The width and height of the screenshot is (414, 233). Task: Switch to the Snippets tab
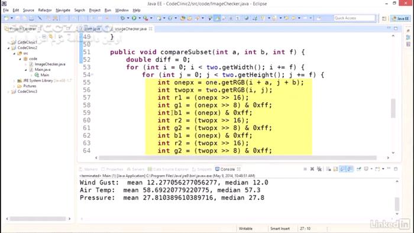202,169
